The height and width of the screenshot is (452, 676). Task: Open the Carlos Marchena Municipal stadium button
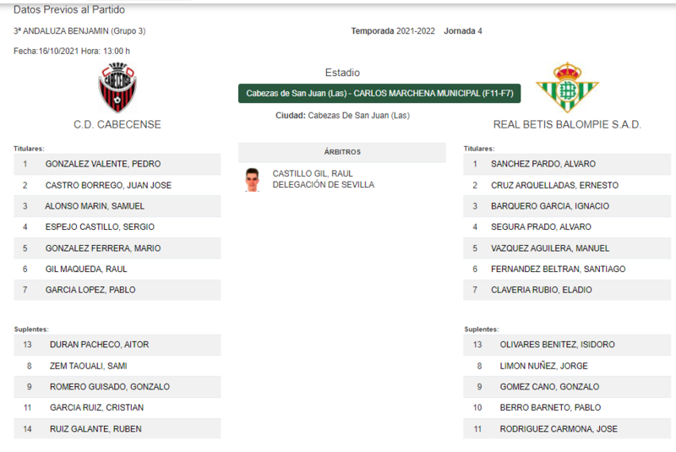379,94
